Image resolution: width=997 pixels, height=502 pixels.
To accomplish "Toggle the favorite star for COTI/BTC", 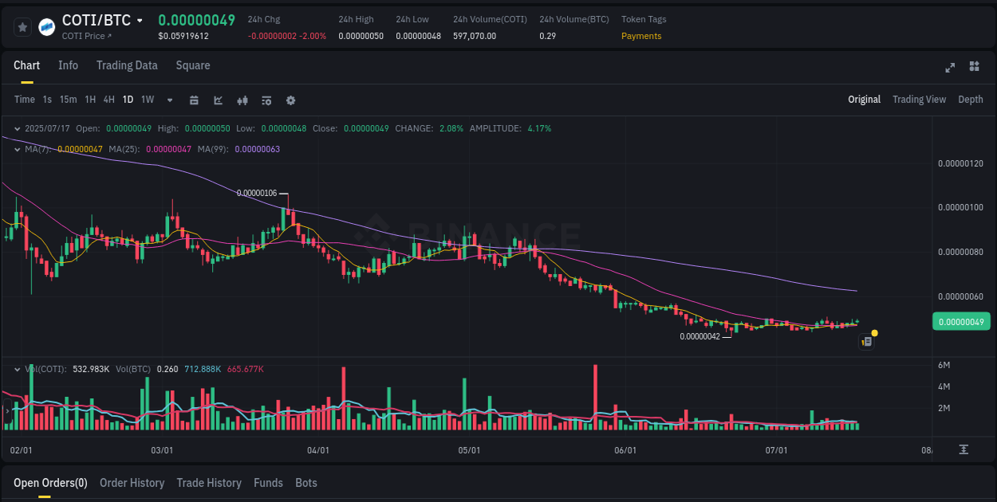I will [x=22, y=26].
